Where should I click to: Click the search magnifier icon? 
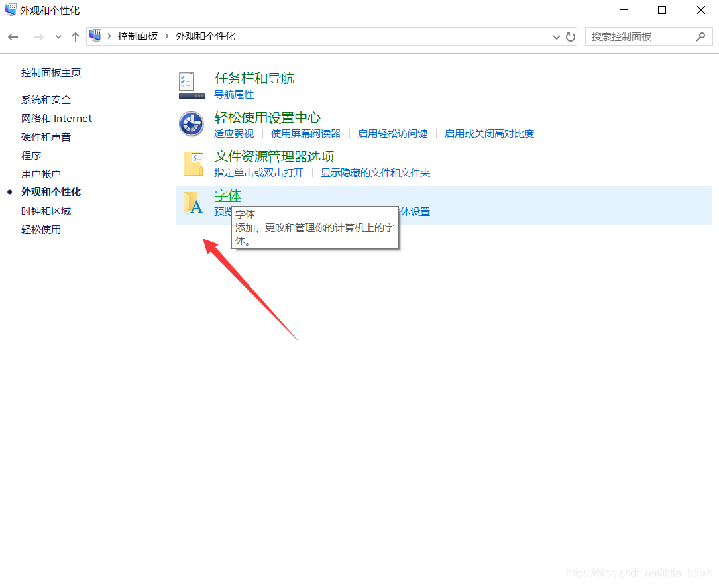(x=700, y=36)
